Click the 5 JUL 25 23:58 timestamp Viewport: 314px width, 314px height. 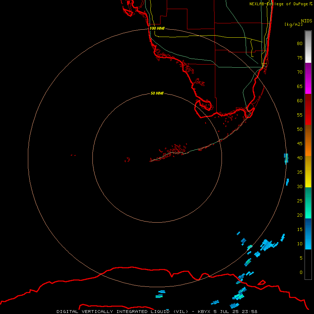[x=236, y=312]
